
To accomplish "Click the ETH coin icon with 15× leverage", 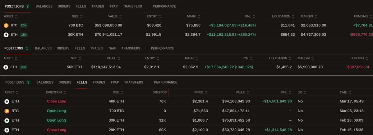I will (6, 35).
